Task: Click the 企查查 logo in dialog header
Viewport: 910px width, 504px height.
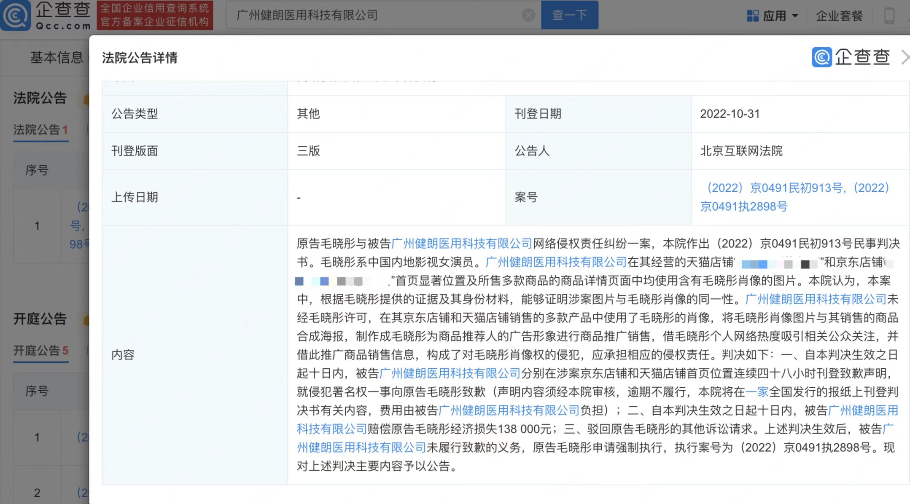Action: pyautogui.click(x=851, y=57)
